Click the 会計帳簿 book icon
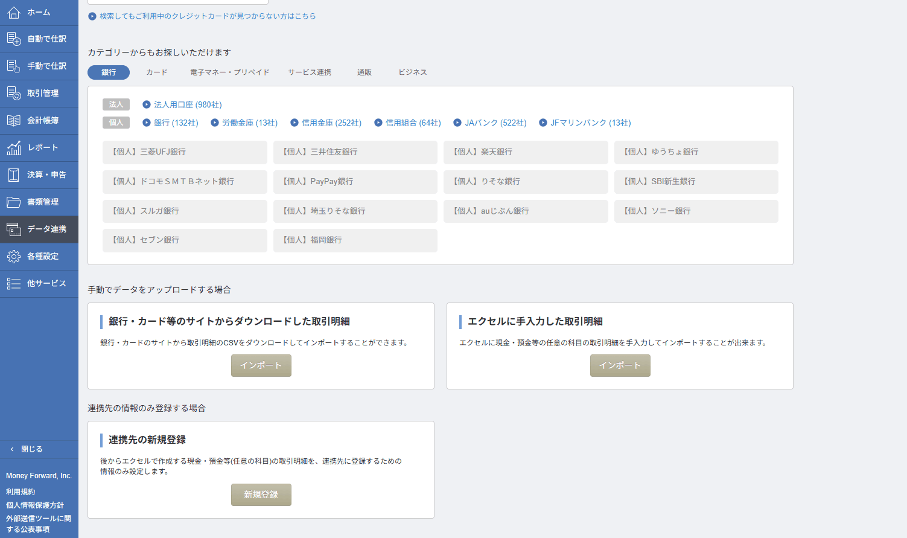 pos(14,120)
